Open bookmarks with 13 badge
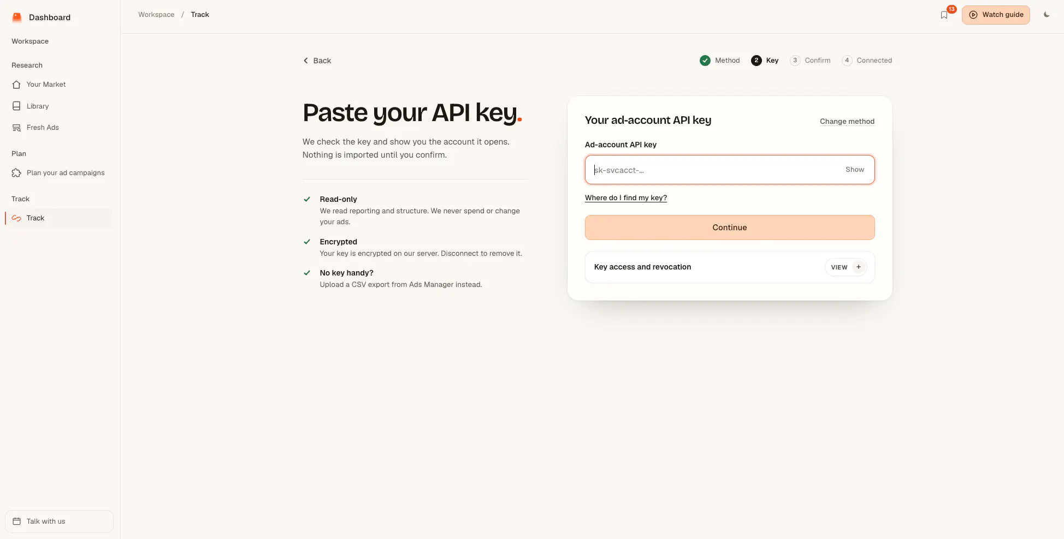 pyautogui.click(x=944, y=15)
